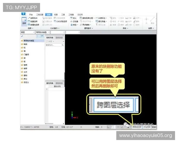178x143 pixels.
Task: Click the search magnifier in component list
Action: tap(63, 45)
